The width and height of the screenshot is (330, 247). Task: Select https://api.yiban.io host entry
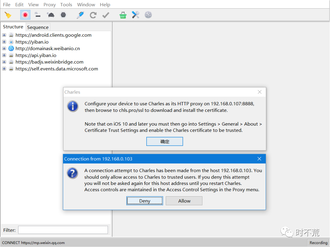(36, 55)
